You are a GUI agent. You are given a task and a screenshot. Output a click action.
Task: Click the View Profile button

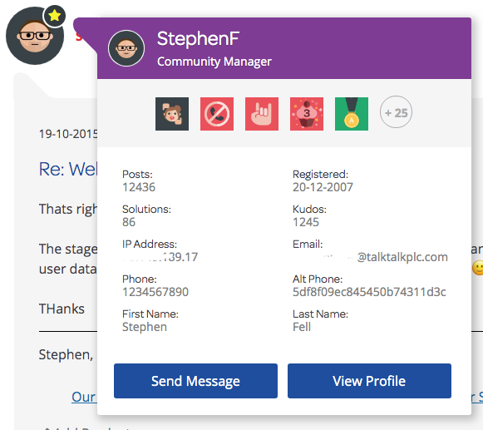369,381
